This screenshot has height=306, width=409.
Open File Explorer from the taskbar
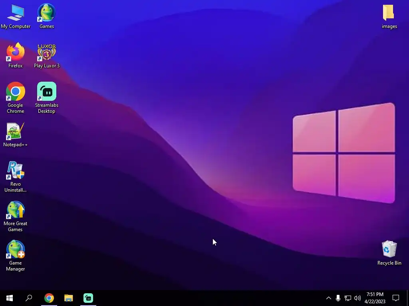point(69,298)
